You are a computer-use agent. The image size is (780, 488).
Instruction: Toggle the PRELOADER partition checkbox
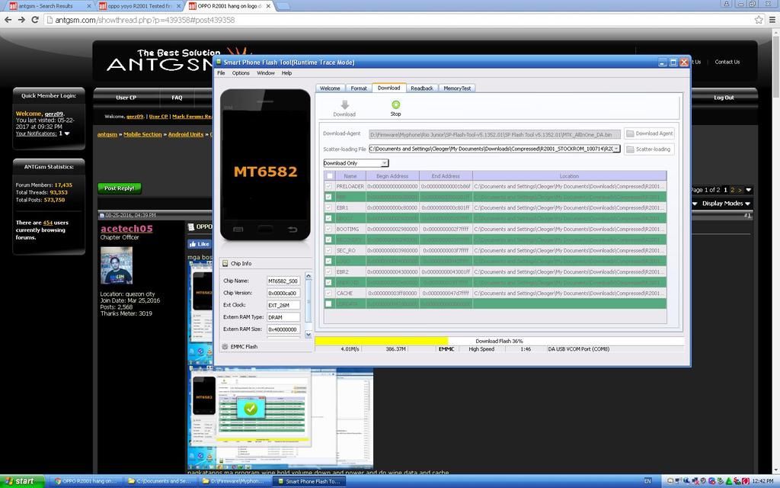[329, 186]
